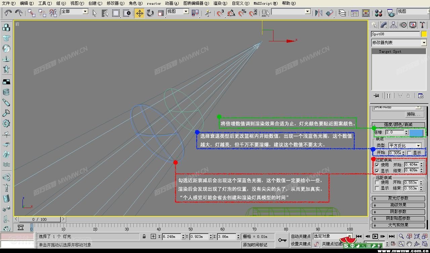Open the 渲染 menu
Screen dimensions: 430x253
(x=220, y=3)
